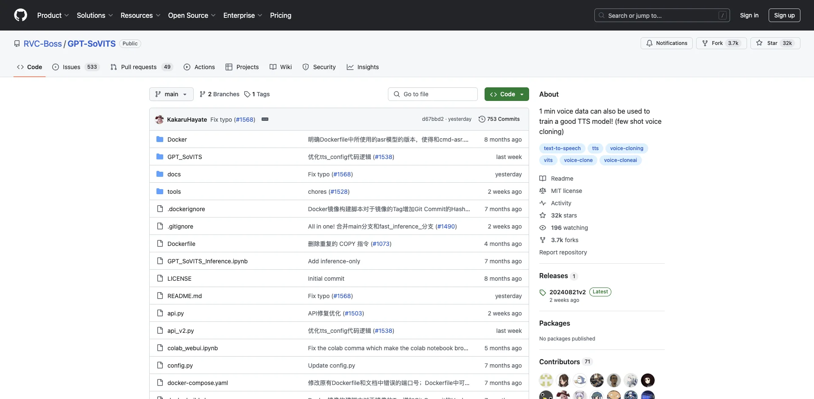The height and width of the screenshot is (399, 814).
Task: Click api.py file icon
Action: coord(160,313)
